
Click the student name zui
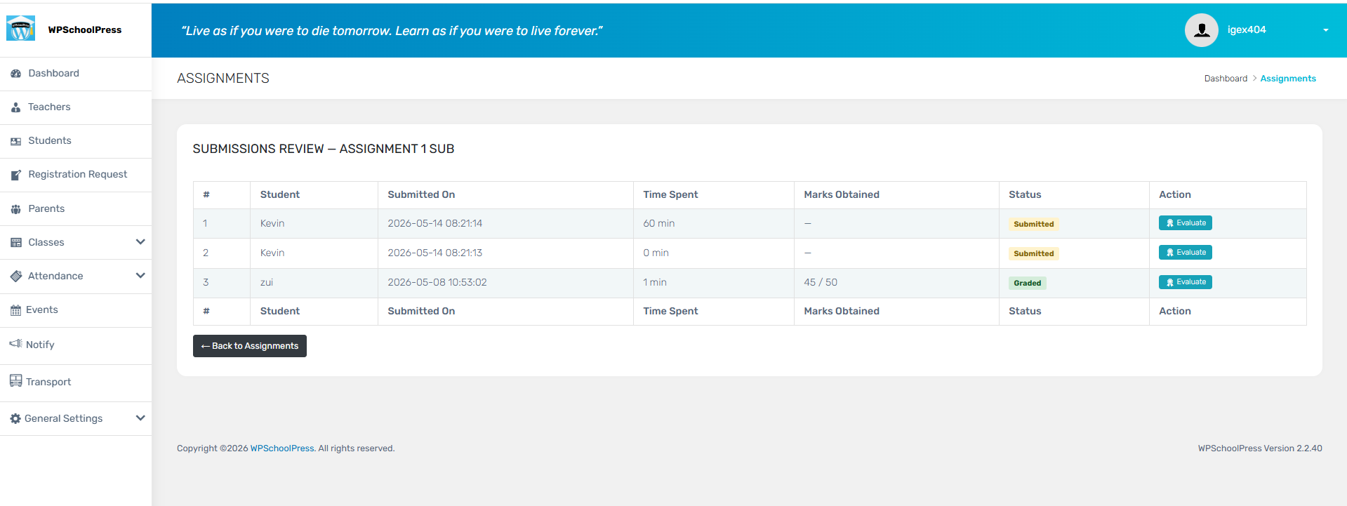point(267,283)
